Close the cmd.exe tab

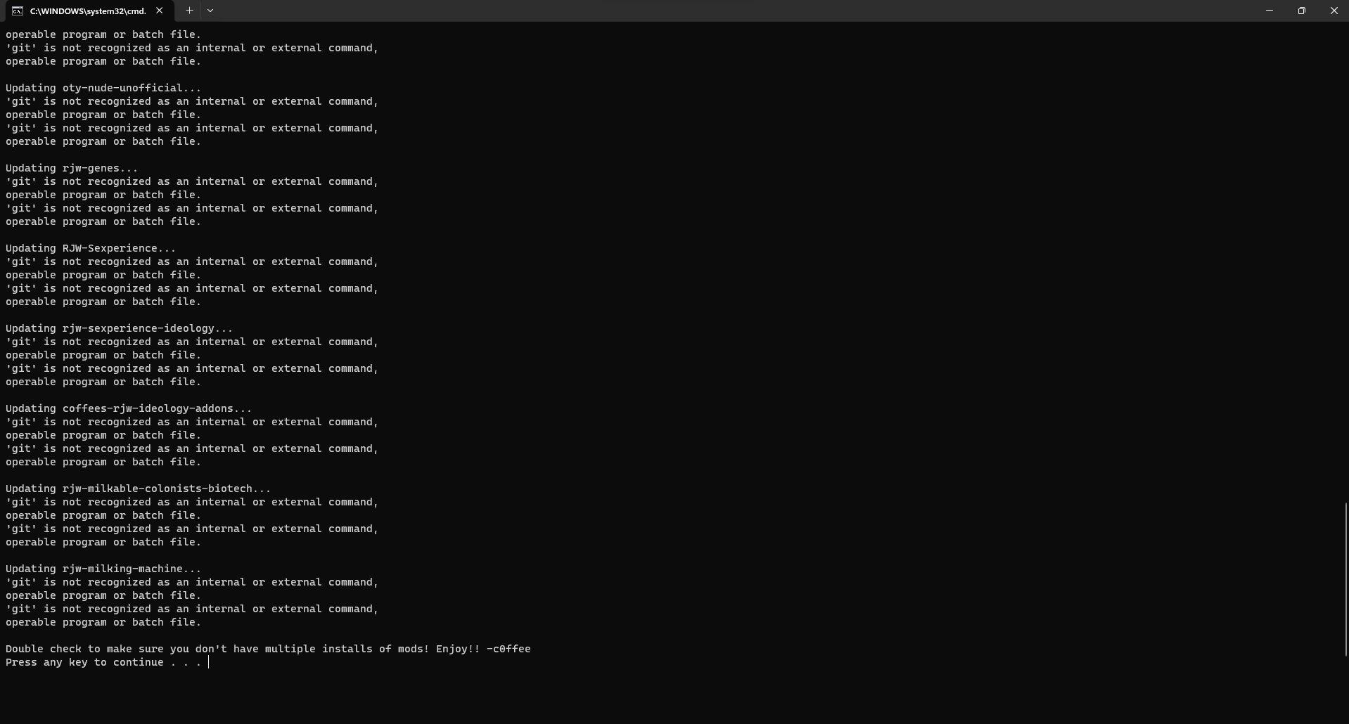pos(160,11)
